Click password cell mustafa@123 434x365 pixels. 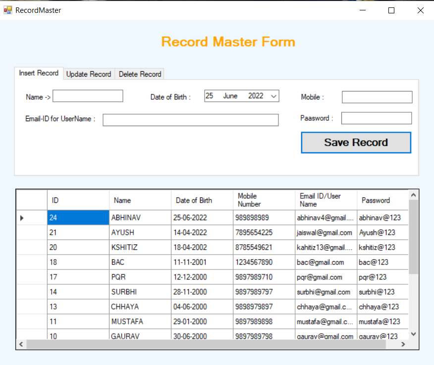point(382,321)
